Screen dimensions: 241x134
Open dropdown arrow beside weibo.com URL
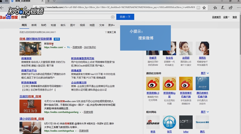65,47
